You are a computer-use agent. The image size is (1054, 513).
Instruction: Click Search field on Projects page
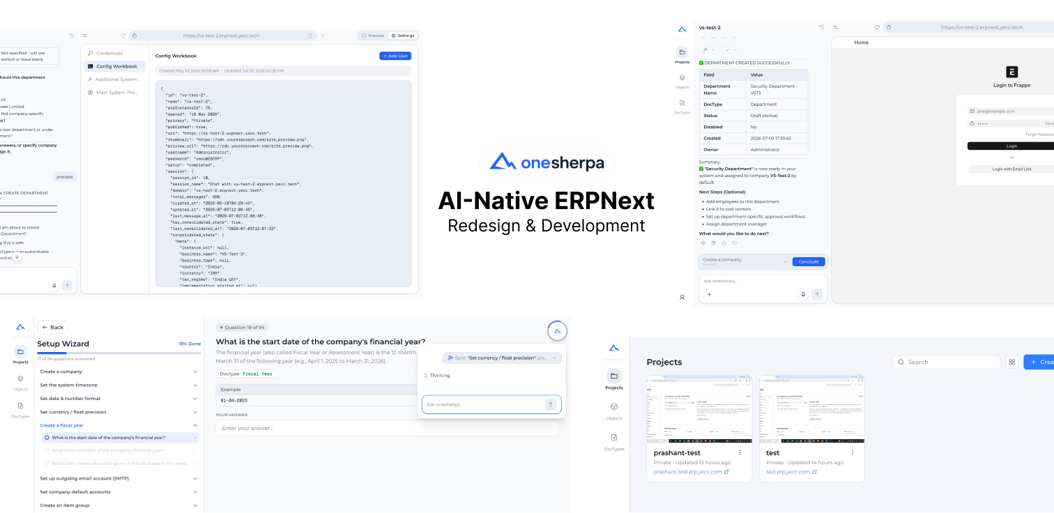[947, 362]
